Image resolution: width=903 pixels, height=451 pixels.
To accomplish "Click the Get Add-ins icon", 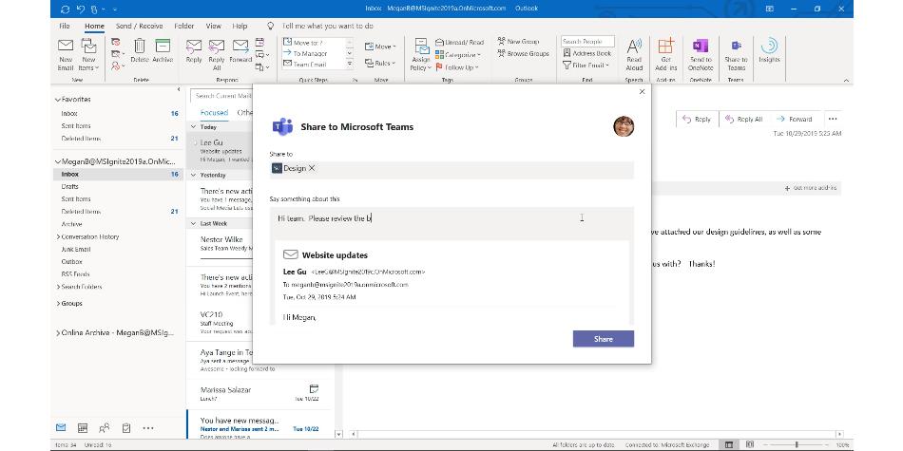I will (x=665, y=55).
